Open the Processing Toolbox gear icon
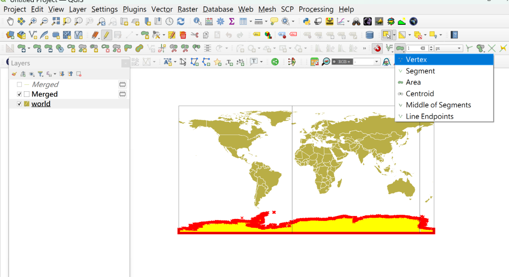 click(x=220, y=21)
